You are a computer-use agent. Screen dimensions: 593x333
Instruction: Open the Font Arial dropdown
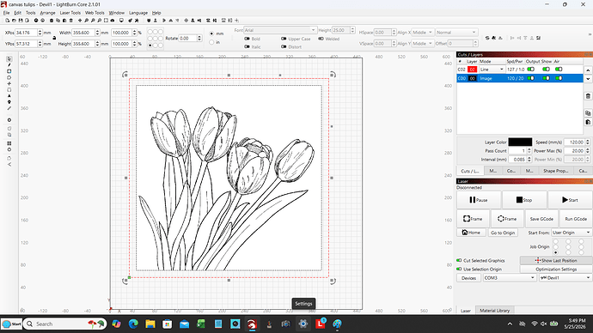[280, 30]
